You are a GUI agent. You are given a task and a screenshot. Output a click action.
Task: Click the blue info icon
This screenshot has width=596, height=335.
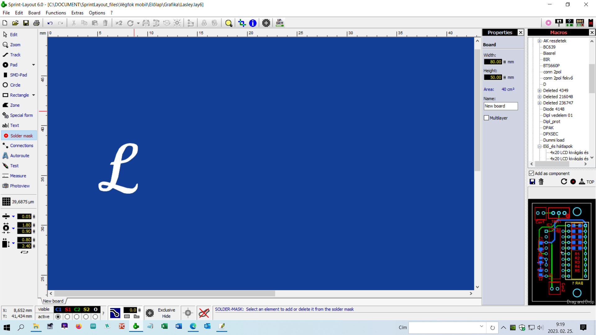tap(253, 23)
